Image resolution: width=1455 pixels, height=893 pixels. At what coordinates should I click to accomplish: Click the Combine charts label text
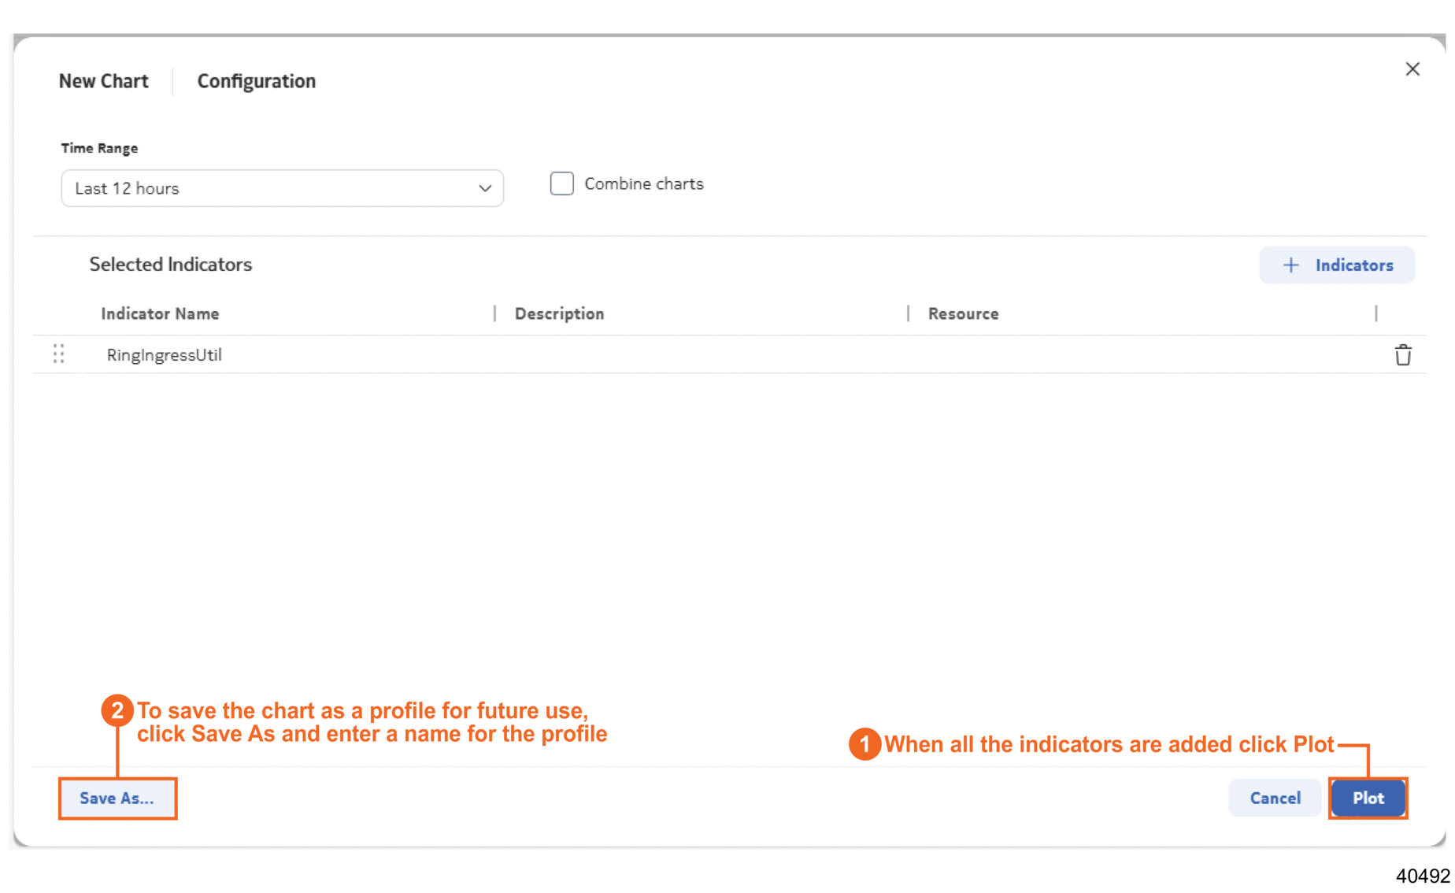click(643, 183)
